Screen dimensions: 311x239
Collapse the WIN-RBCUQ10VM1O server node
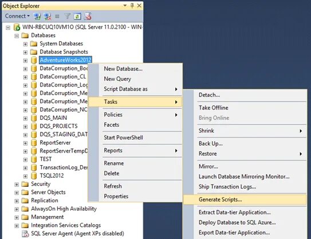(8, 28)
